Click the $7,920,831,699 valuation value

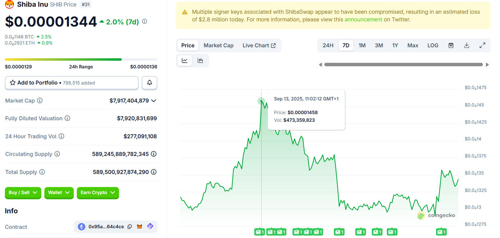[x=137, y=118]
